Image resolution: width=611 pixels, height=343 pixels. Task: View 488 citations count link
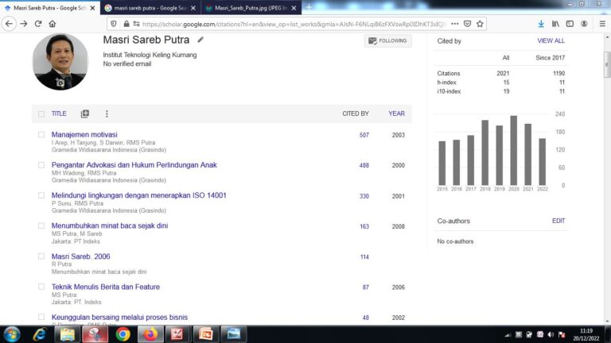point(364,165)
